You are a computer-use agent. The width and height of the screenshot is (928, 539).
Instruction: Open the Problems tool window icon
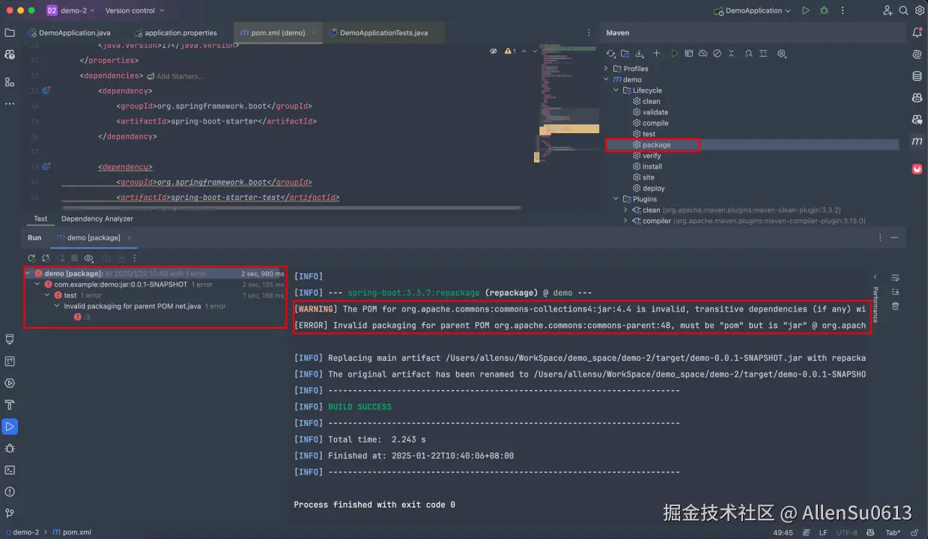(x=10, y=492)
